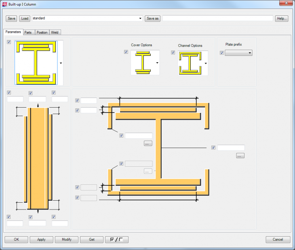Viewport: 295px width, 250px height.
Task: Open browse button for upper channel profile
Action: [x=148, y=143]
